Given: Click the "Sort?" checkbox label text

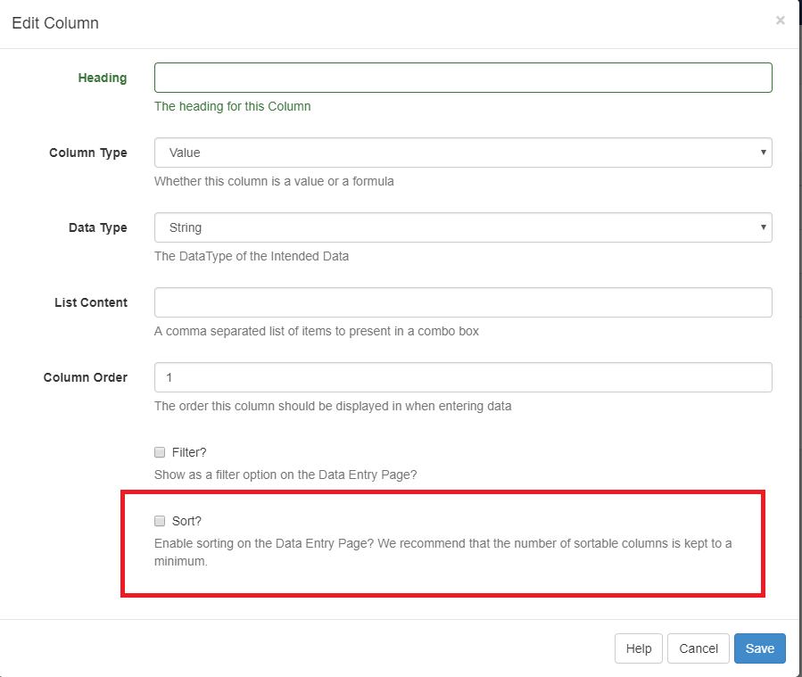Looking at the screenshot, I should pyautogui.click(x=186, y=521).
